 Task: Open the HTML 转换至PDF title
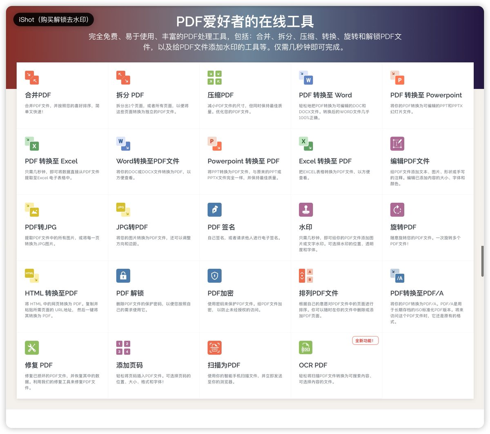(51, 293)
